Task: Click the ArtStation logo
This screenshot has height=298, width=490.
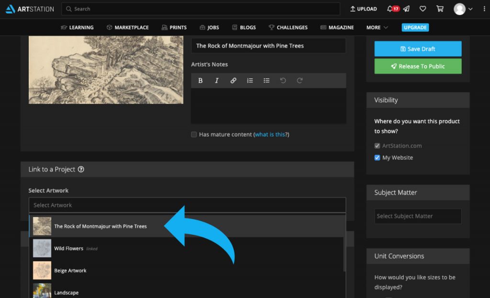Action: click(x=30, y=9)
